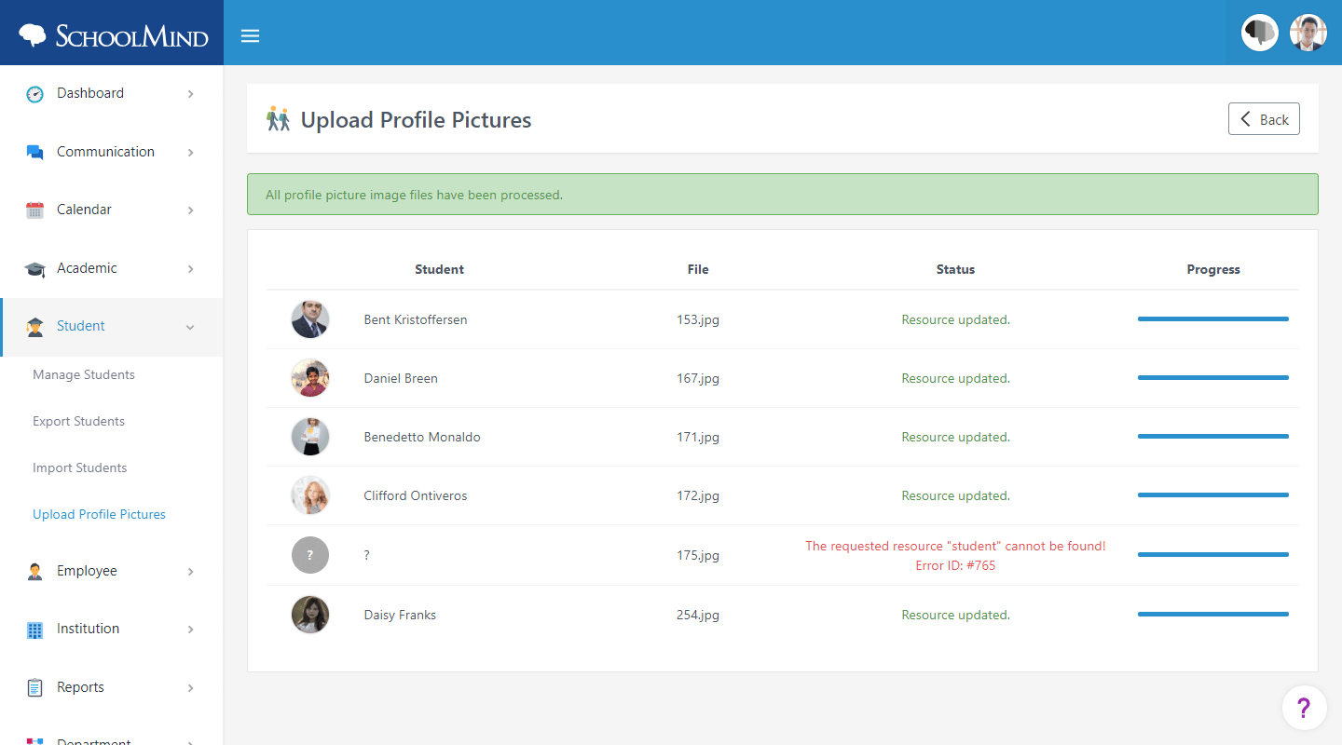Click the green processed success alert
The width and height of the screenshot is (1342, 745).
pyautogui.click(x=783, y=195)
